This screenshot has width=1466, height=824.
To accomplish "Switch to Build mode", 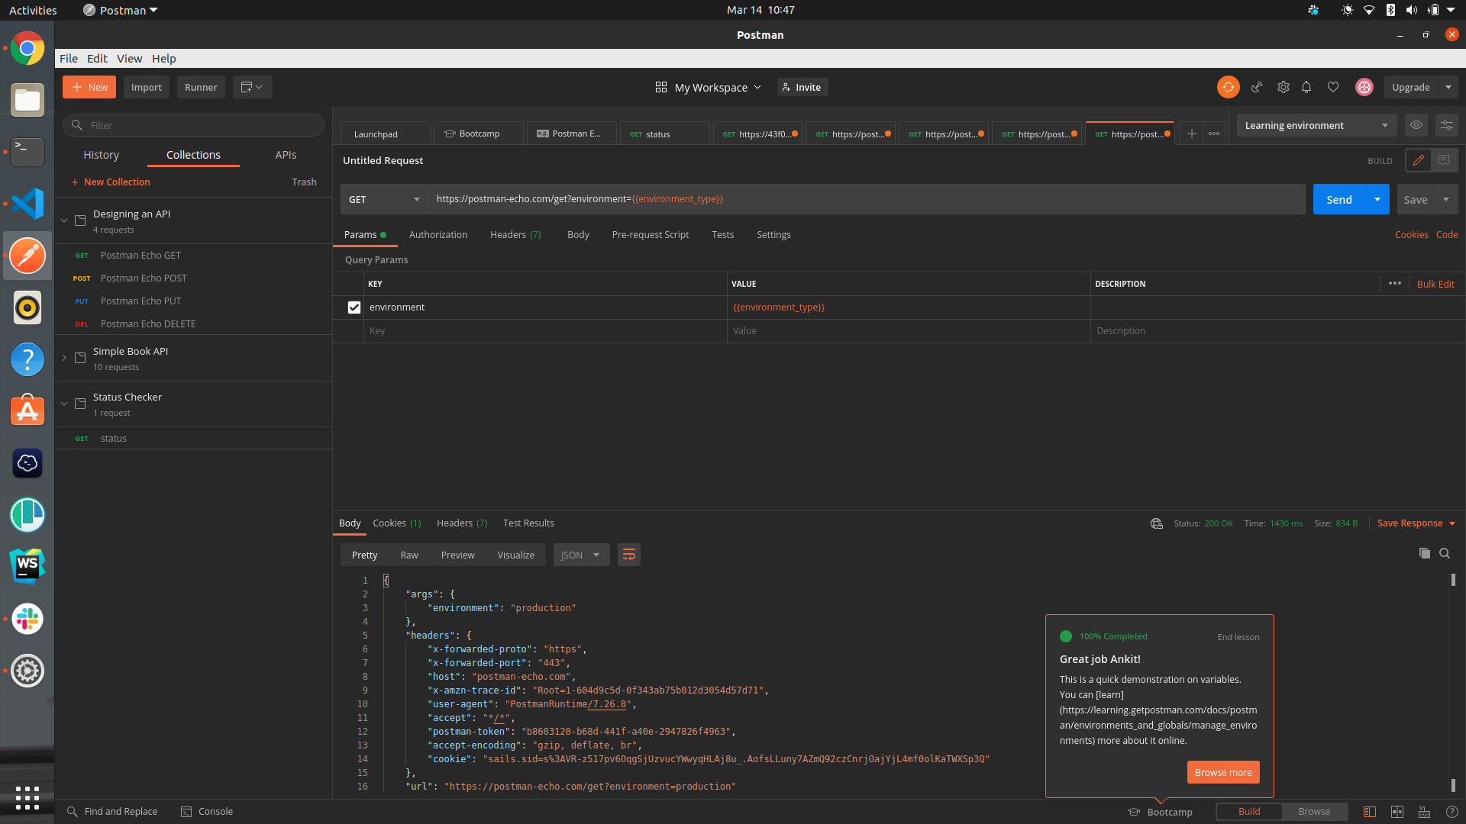I will pos(1249,812).
